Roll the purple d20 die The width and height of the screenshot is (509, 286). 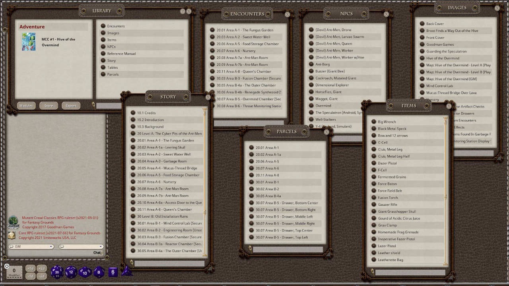point(58,272)
